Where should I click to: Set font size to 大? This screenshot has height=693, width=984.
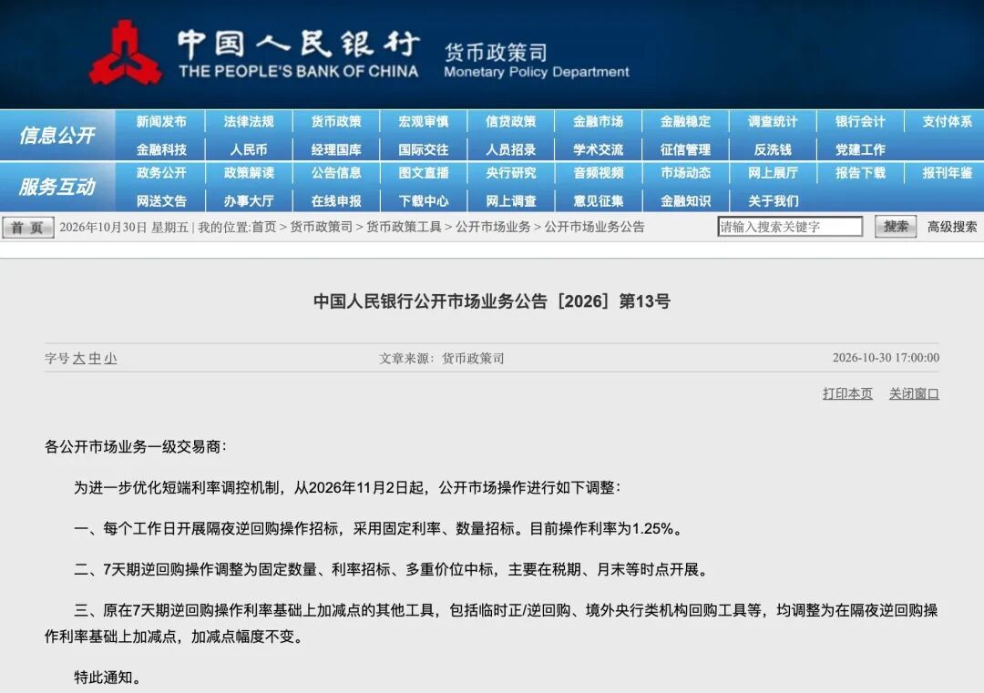79,358
